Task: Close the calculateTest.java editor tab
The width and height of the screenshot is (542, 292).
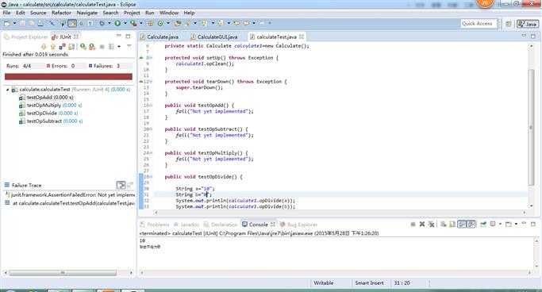Action: tap(302, 36)
